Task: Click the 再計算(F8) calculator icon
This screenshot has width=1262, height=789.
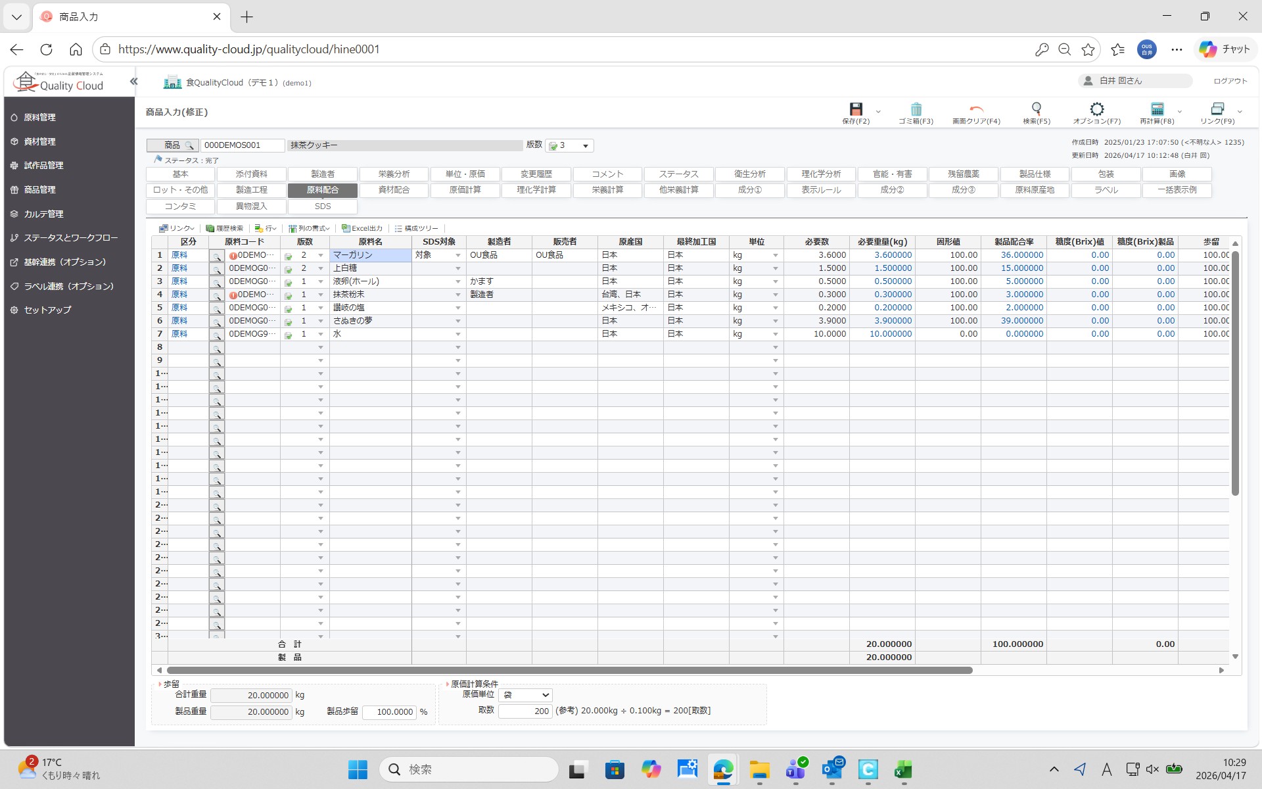Action: pyautogui.click(x=1157, y=108)
